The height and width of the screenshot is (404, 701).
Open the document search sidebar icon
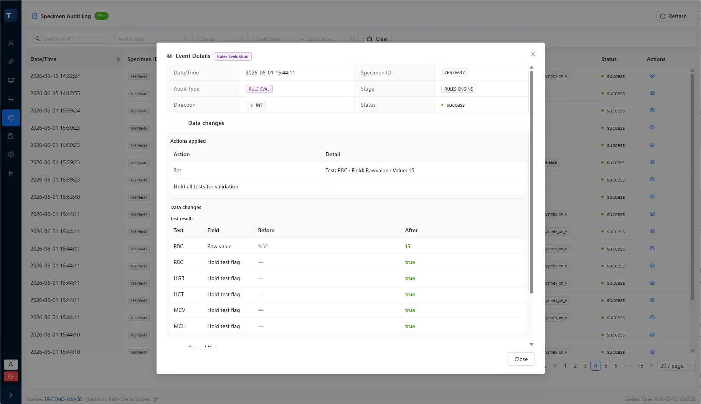11,136
